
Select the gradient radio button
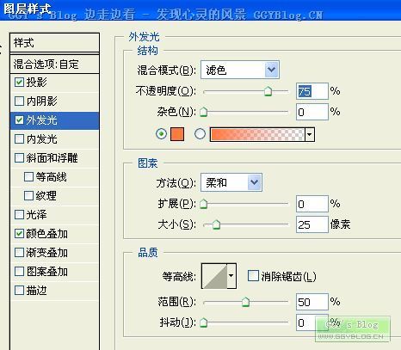pyautogui.click(x=200, y=134)
